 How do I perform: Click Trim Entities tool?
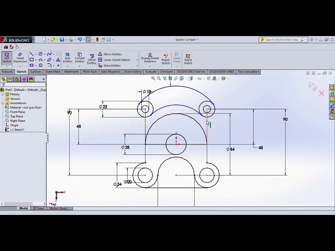[x=68, y=58]
